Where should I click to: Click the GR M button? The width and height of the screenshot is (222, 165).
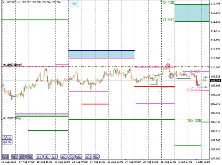[7, 137]
